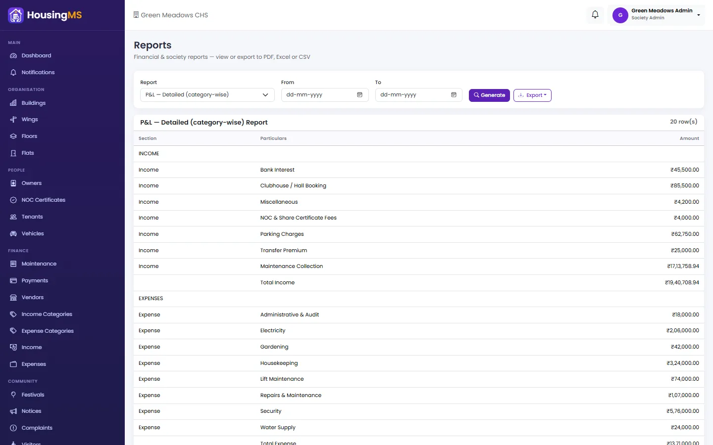This screenshot has width=713, height=445.
Task: Open the notifications bell in header
Action: [595, 15]
